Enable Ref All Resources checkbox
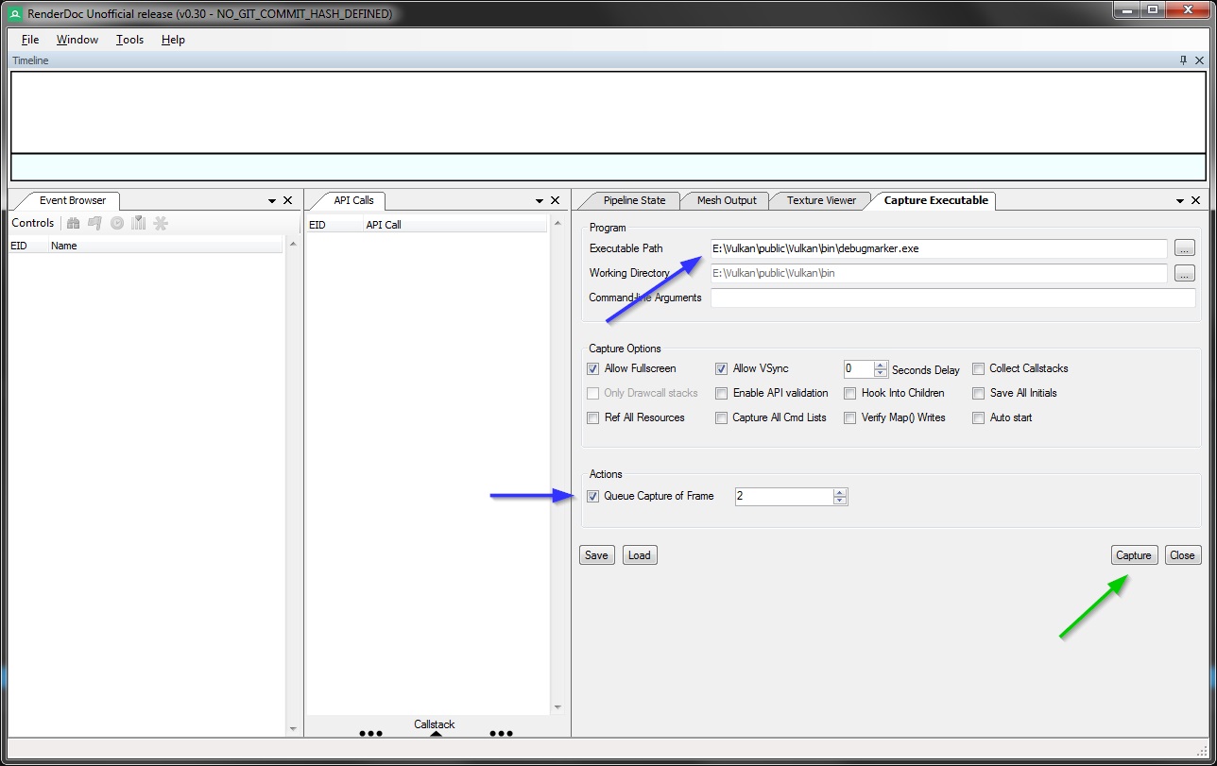Viewport: 1217px width, 766px height. (x=592, y=417)
